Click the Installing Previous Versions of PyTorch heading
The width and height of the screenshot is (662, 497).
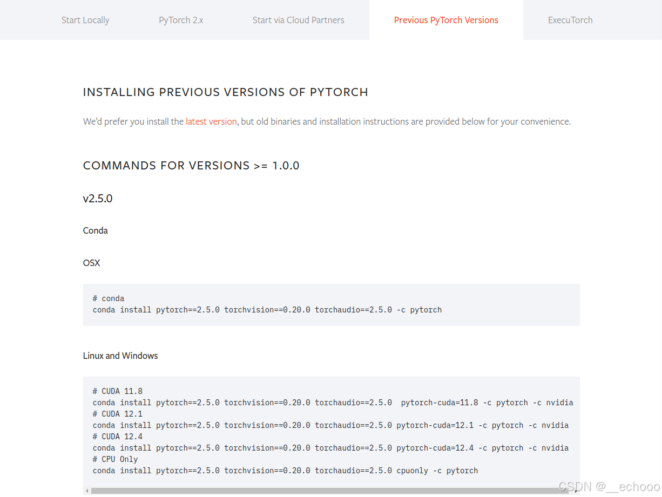tap(225, 92)
